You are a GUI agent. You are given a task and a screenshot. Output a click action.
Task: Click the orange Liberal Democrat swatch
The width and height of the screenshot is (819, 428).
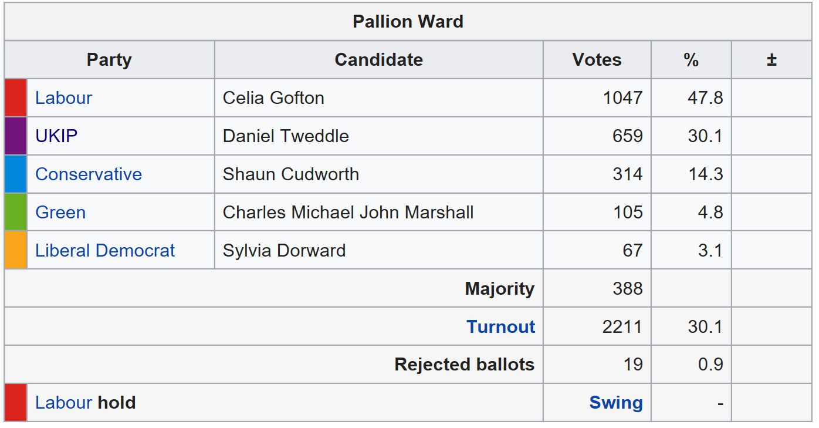tap(16, 251)
